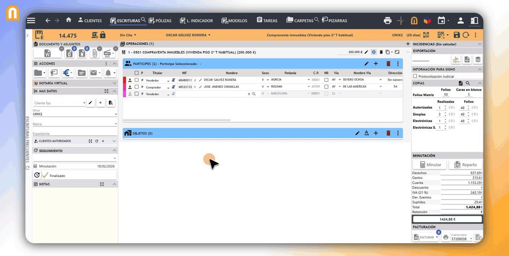Open the euro actions icon

66,73
